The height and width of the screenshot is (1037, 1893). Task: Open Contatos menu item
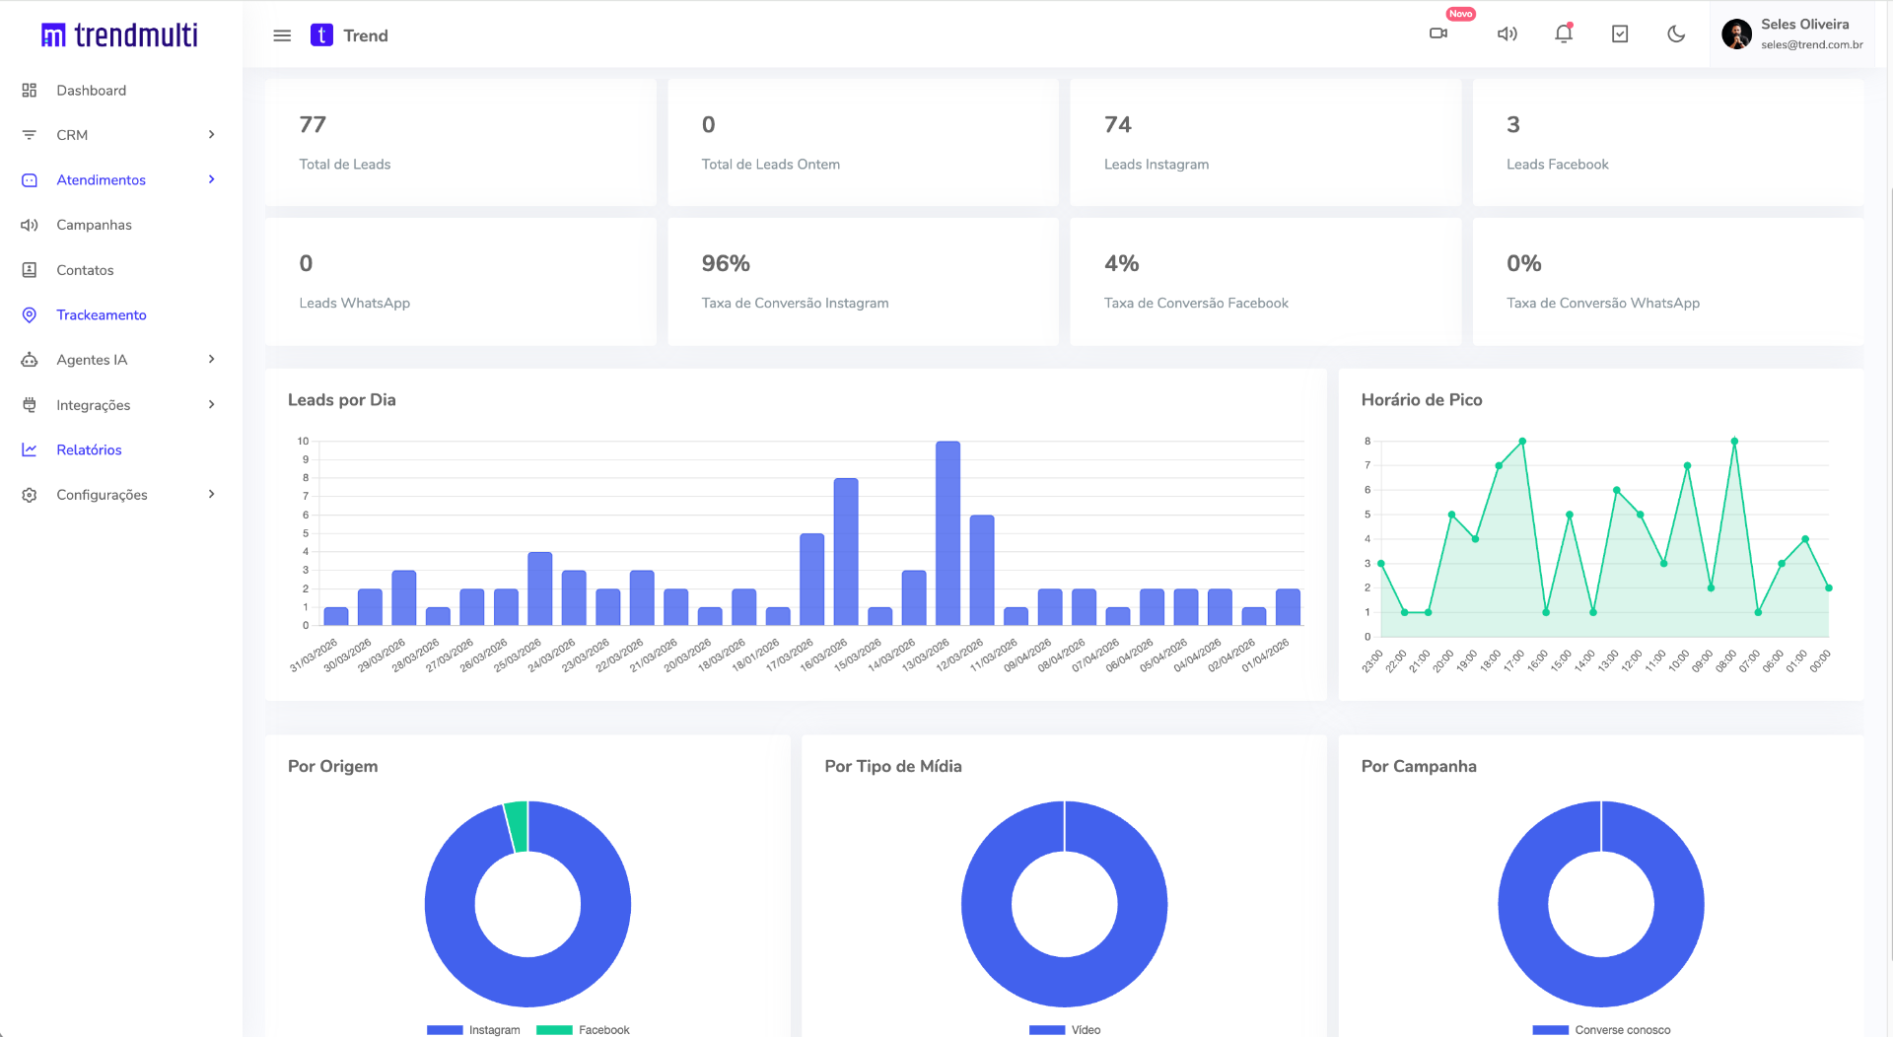click(x=85, y=270)
